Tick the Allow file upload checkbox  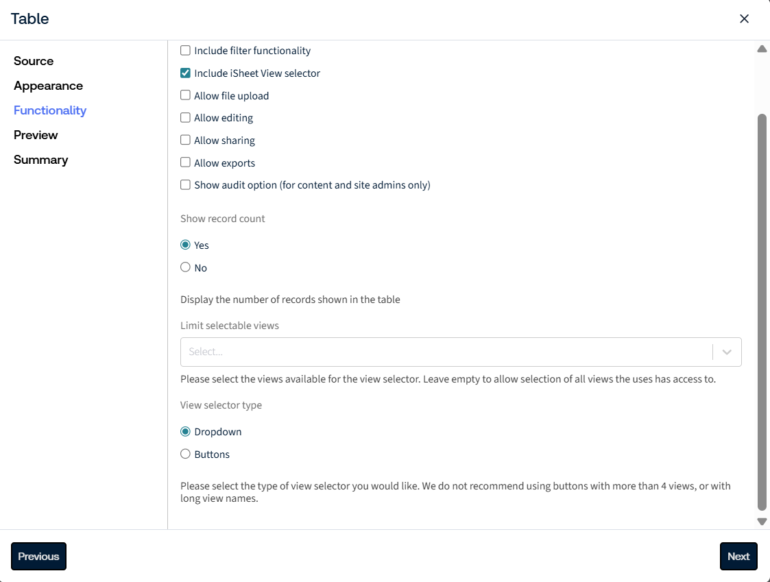pos(185,95)
